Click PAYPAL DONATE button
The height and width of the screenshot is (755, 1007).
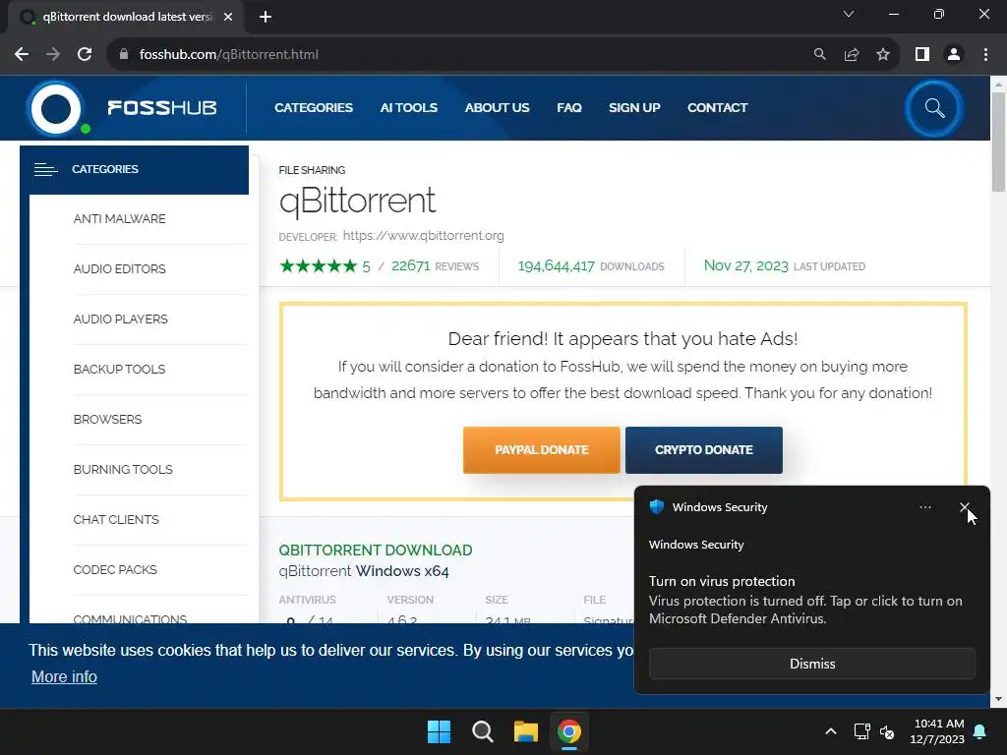542,450
